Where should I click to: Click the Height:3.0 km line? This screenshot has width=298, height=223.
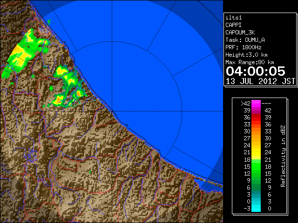pyautogui.click(x=246, y=55)
